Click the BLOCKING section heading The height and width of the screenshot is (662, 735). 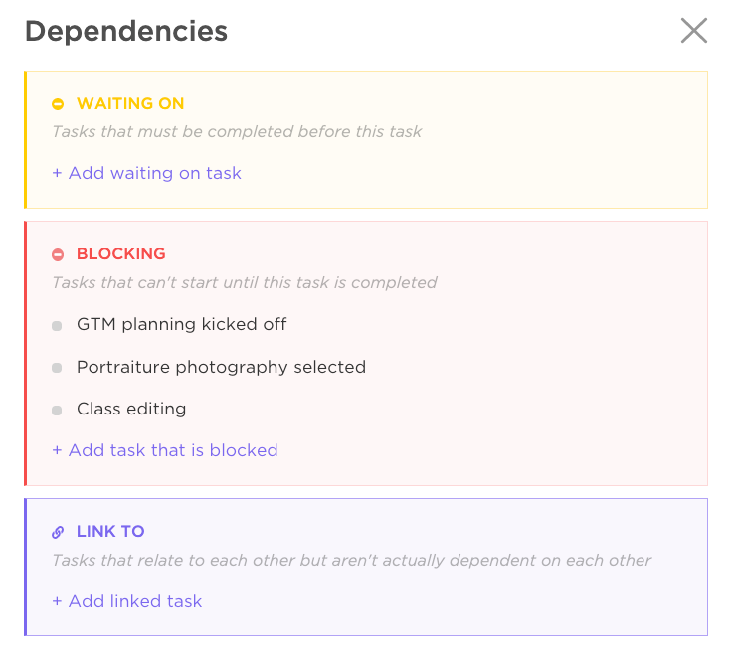click(121, 253)
